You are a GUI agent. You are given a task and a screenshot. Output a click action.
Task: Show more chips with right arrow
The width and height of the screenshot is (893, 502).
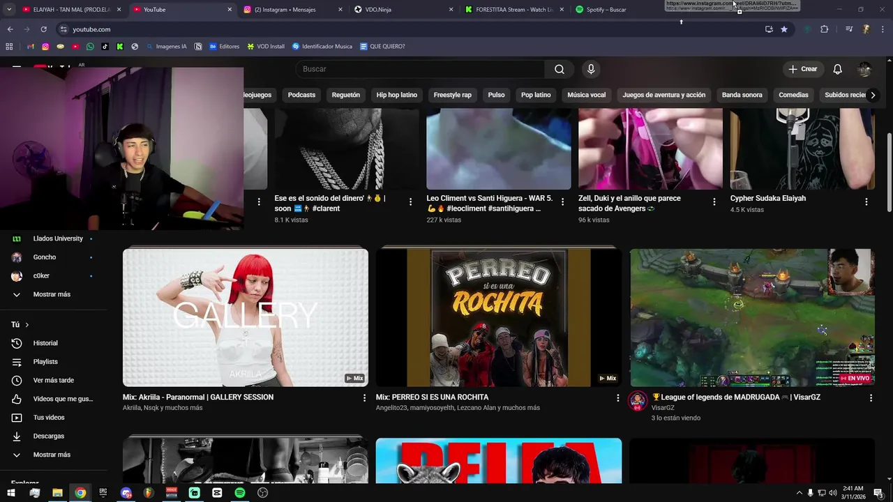click(x=872, y=95)
